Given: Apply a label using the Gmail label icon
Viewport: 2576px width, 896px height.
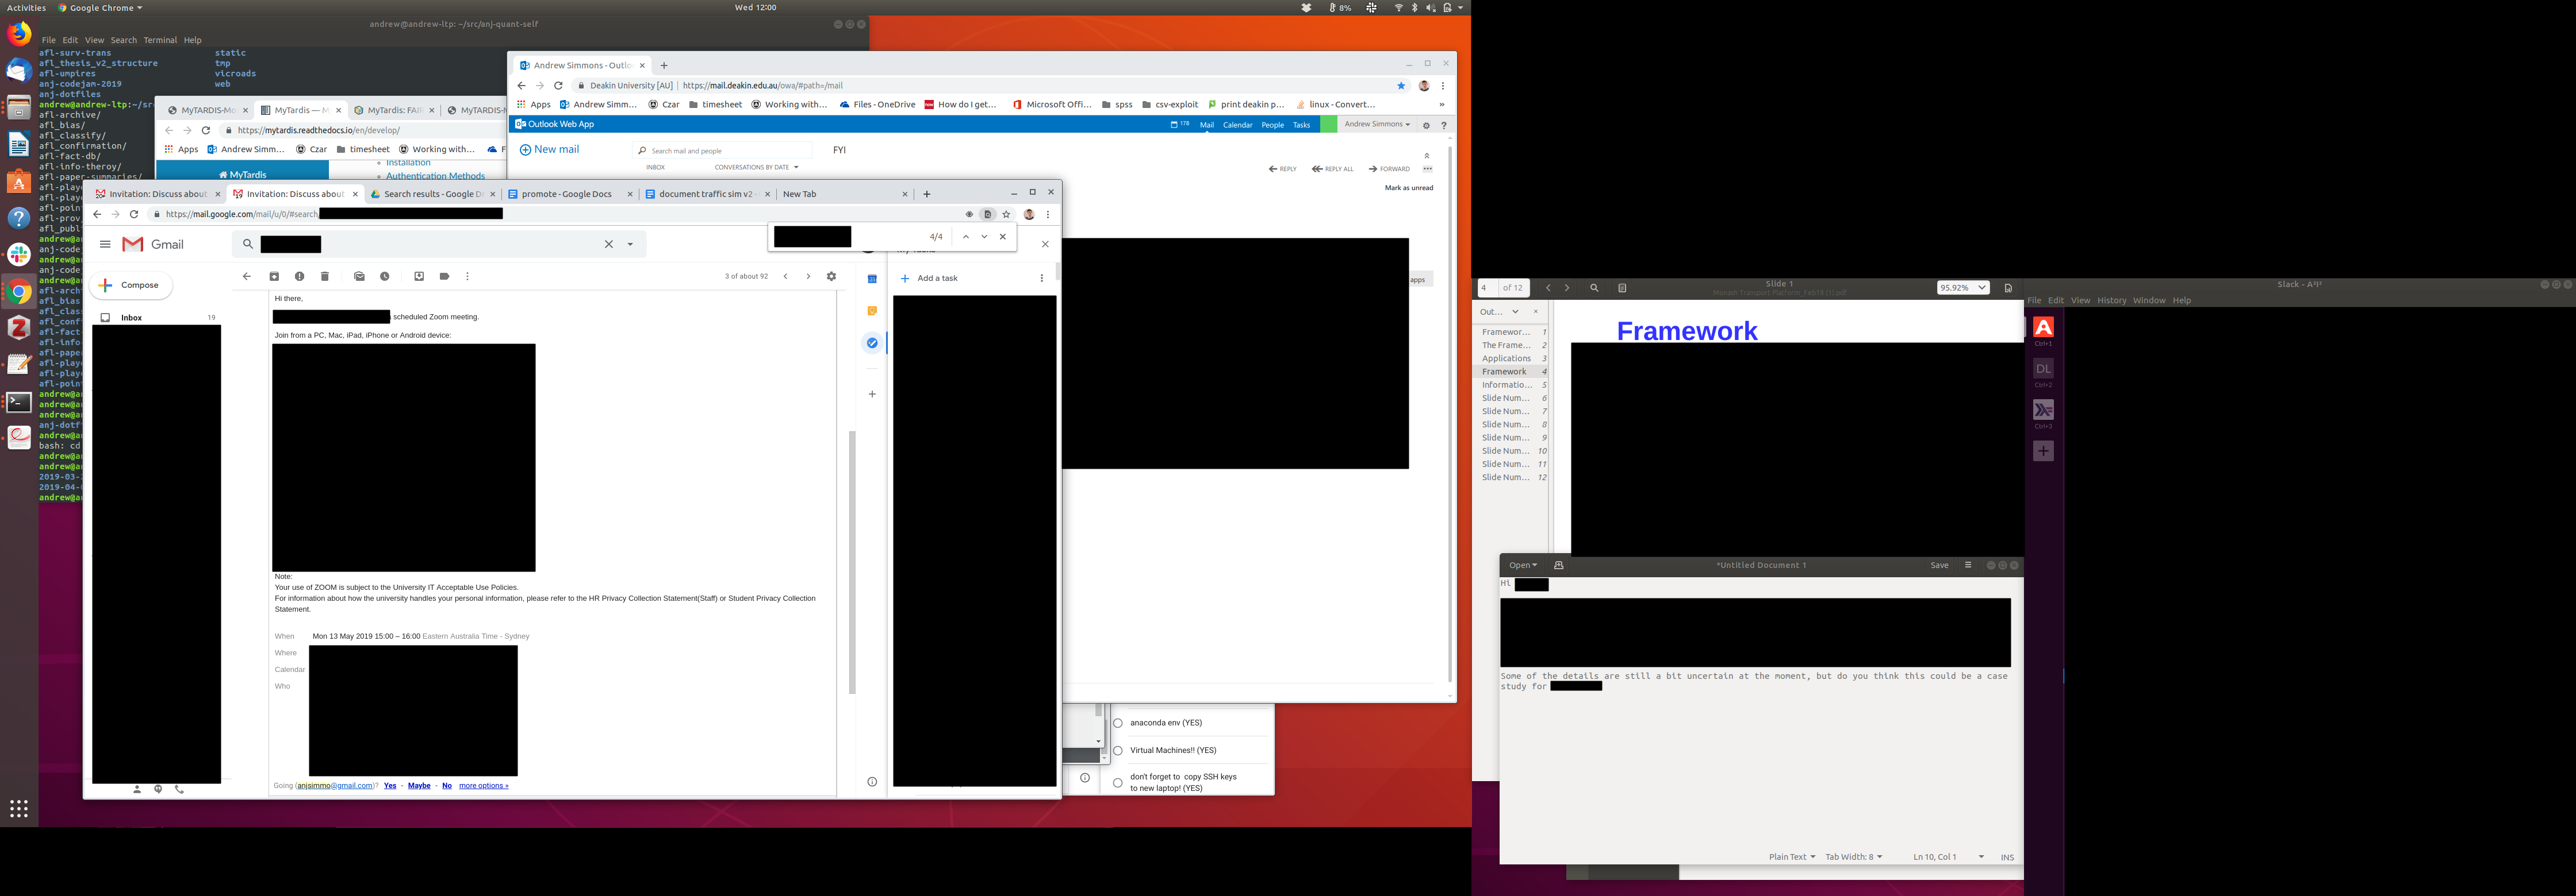Looking at the screenshot, I should pos(444,277).
